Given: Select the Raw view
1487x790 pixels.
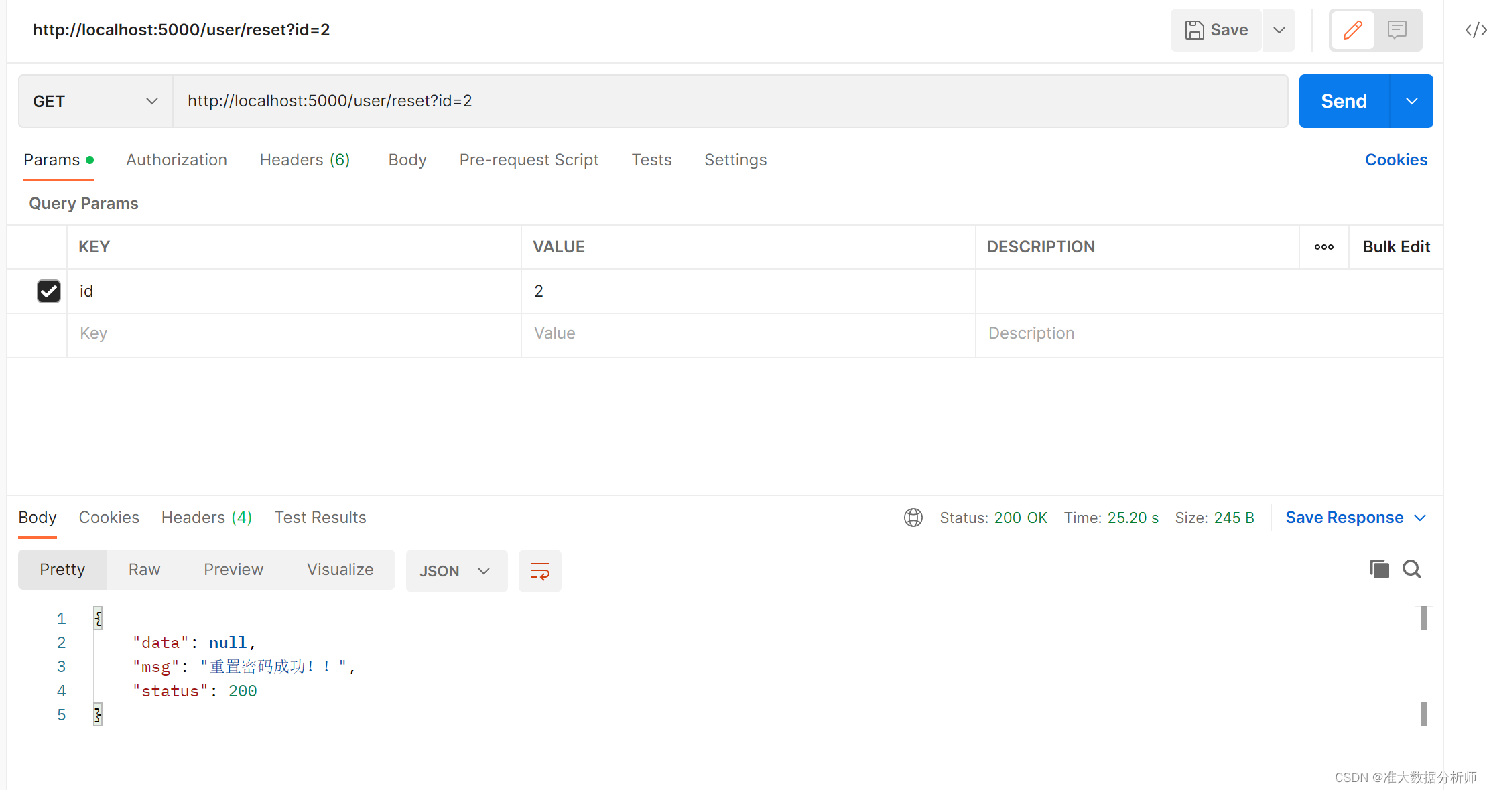Looking at the screenshot, I should [x=144, y=570].
